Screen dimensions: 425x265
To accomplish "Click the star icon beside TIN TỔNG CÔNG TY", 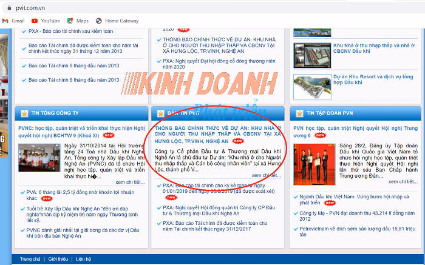I will point(24,113).
